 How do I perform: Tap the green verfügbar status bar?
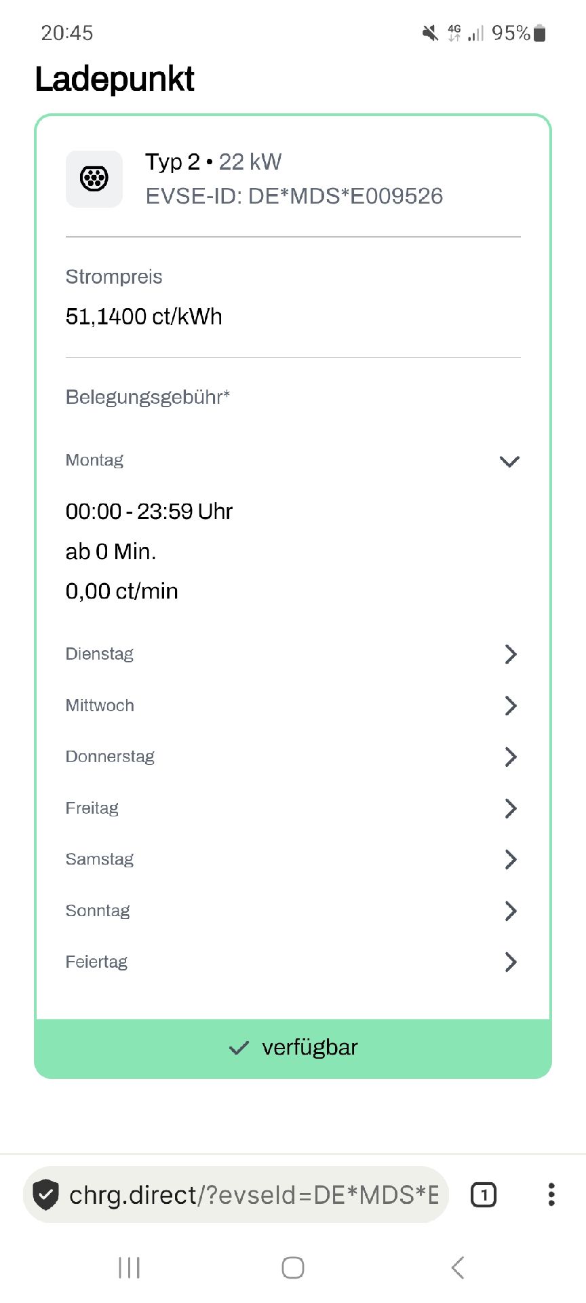293,1049
